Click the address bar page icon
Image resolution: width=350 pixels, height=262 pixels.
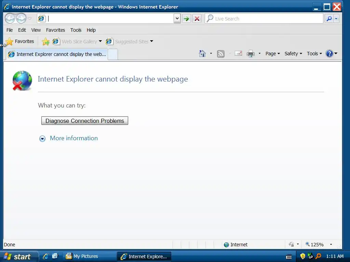click(x=41, y=18)
